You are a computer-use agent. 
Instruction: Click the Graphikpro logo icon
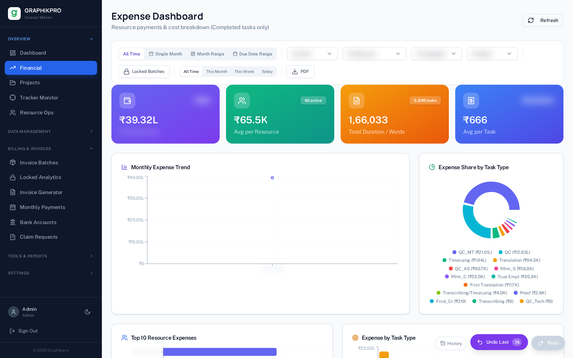point(14,14)
